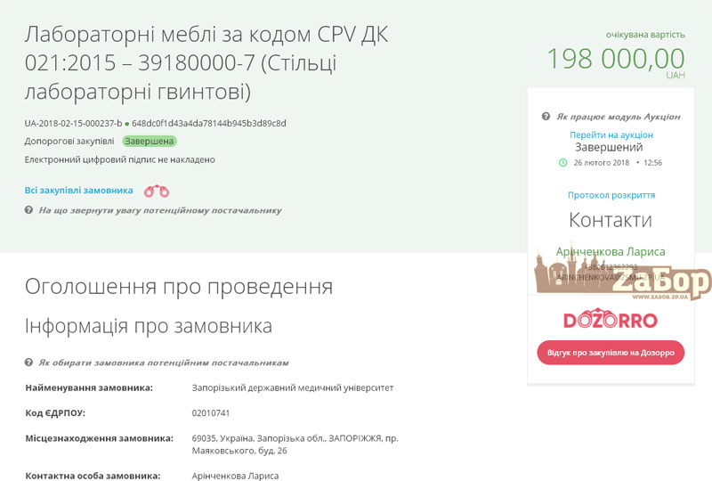
Task: Open the question mark icon beside supplier attention hint
Action: tap(28, 210)
